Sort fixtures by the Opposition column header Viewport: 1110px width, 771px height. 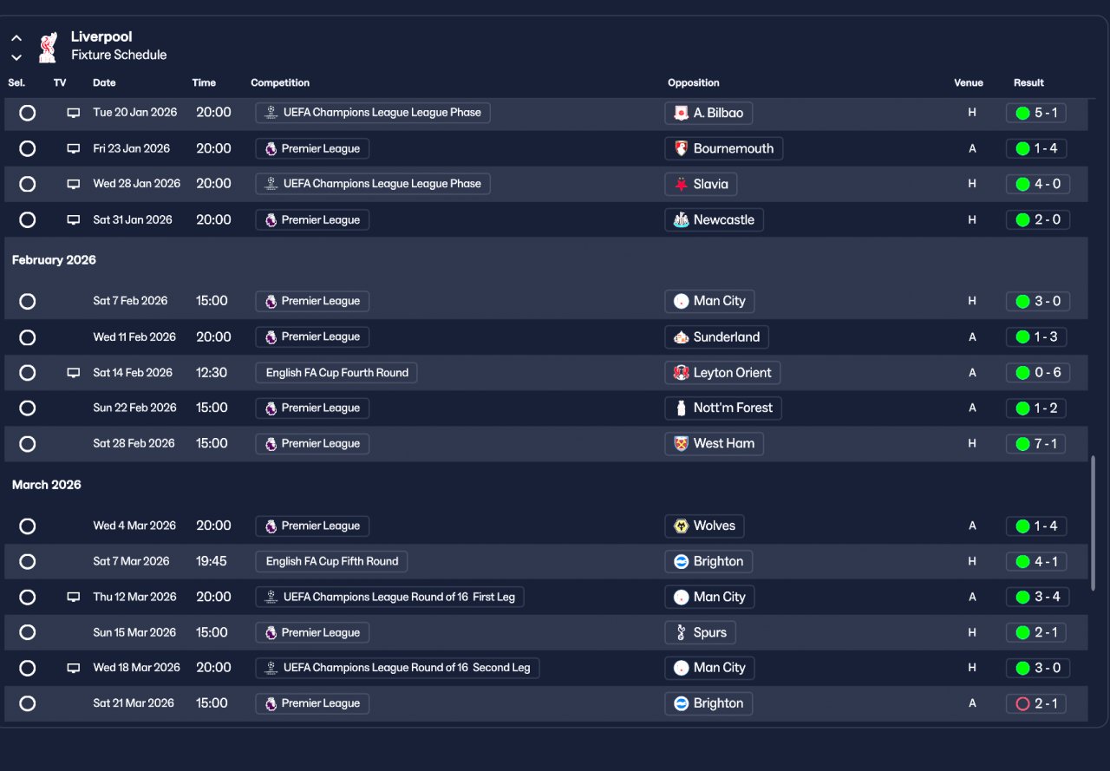click(x=694, y=83)
